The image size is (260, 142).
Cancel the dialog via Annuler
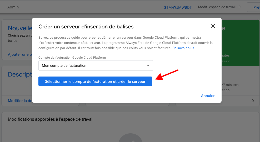point(208,96)
